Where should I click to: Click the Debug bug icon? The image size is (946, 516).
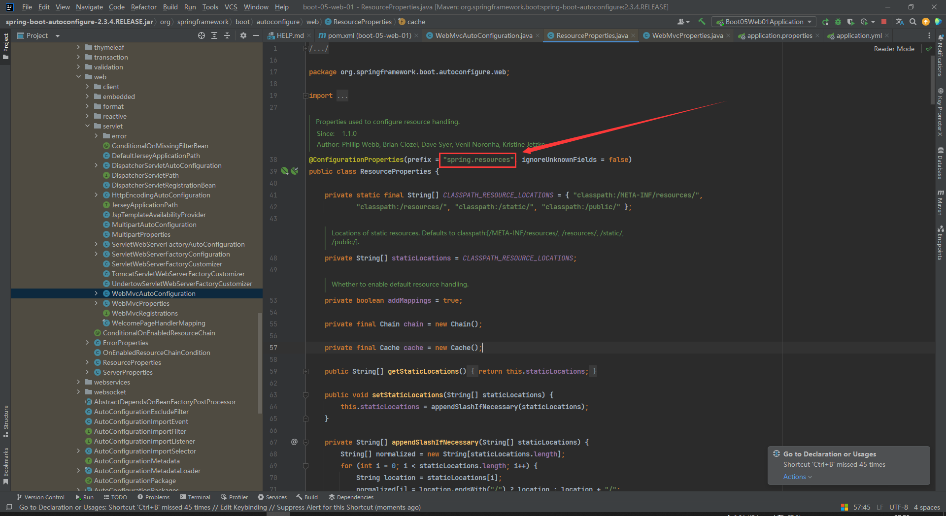pyautogui.click(x=838, y=22)
